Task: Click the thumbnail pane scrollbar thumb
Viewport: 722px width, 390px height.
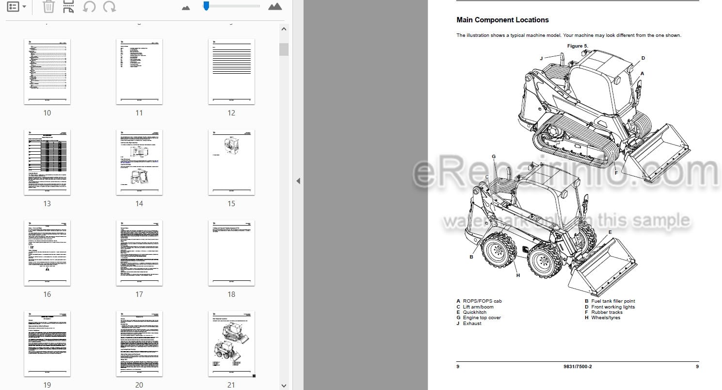Action: tap(284, 49)
